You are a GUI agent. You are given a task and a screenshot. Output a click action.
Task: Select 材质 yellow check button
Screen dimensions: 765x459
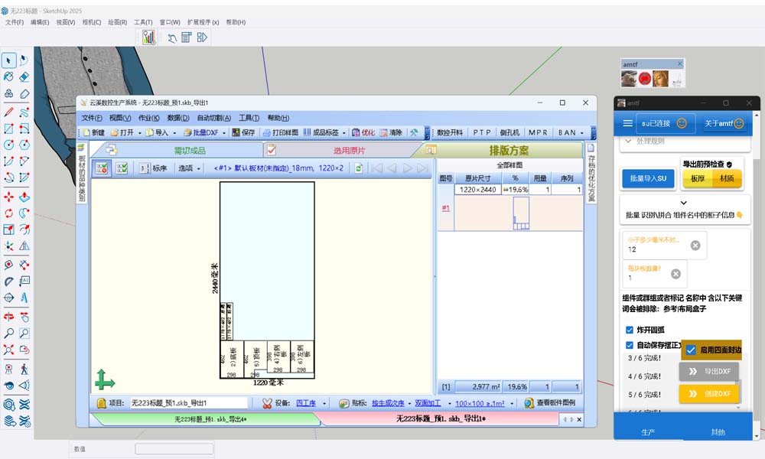coord(727,178)
